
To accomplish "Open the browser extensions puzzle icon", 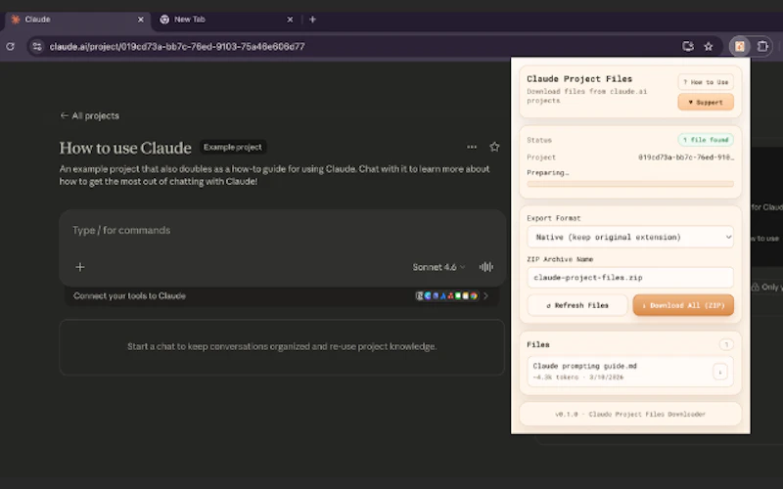I will tap(762, 46).
